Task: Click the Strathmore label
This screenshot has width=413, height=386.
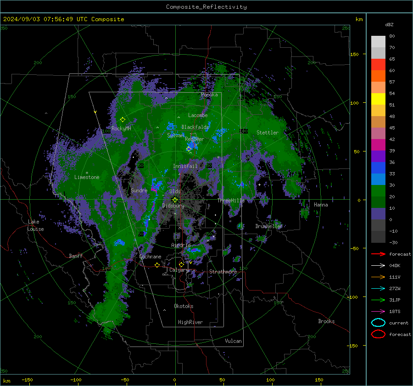Action: tap(223, 272)
